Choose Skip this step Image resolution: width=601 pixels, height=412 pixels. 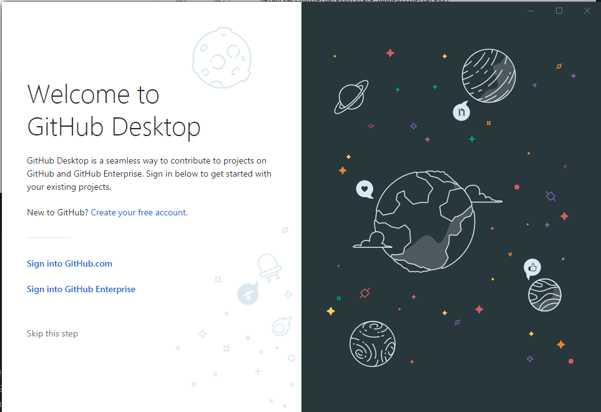(52, 333)
